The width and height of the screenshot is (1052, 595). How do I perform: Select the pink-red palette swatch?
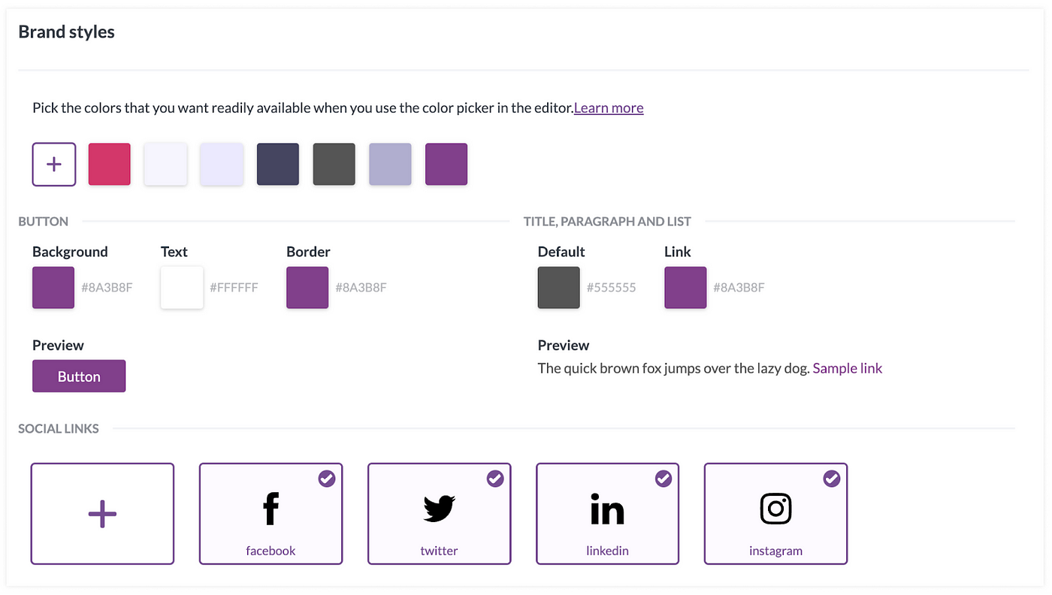[110, 164]
